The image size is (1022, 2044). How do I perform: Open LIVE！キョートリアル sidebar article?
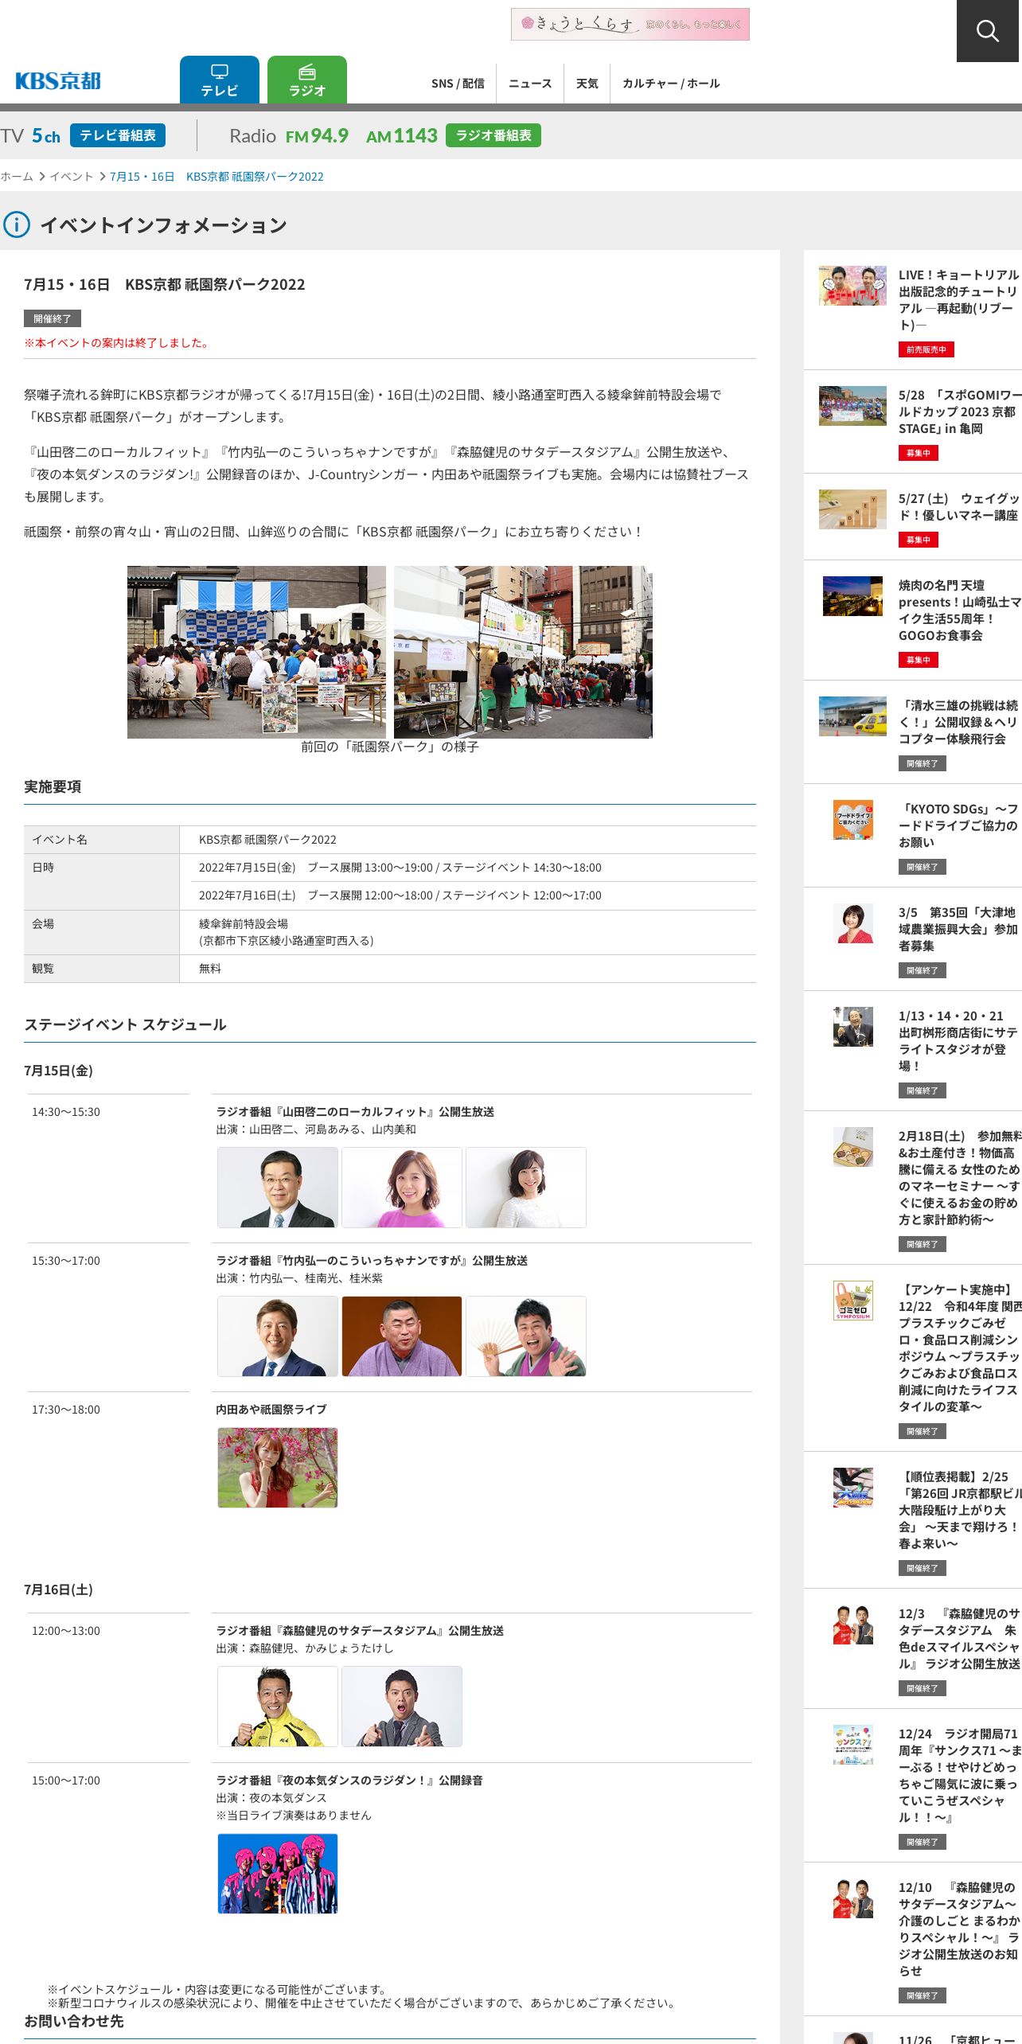(958, 300)
